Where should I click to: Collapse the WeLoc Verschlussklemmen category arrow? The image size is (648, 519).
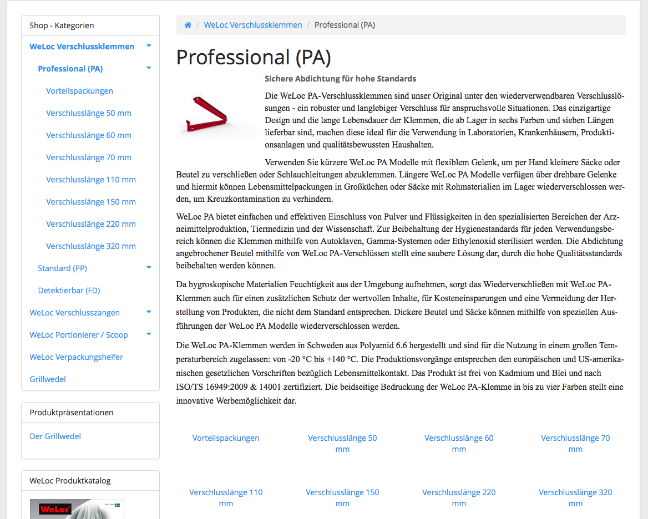149,46
